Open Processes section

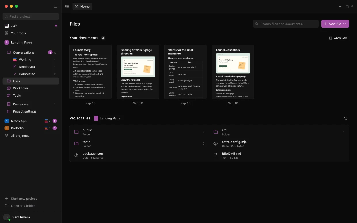(31, 104)
